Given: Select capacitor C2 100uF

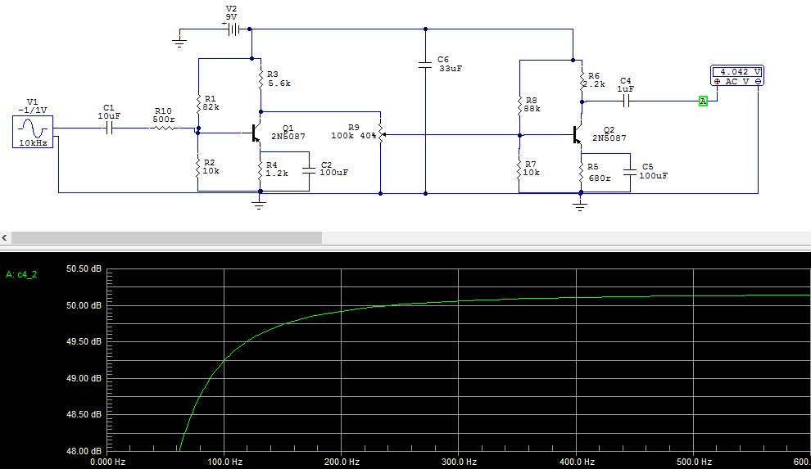Looking at the screenshot, I should click(309, 169).
